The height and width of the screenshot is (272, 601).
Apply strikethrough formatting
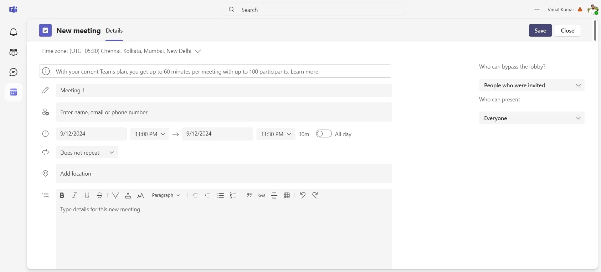pyautogui.click(x=100, y=195)
